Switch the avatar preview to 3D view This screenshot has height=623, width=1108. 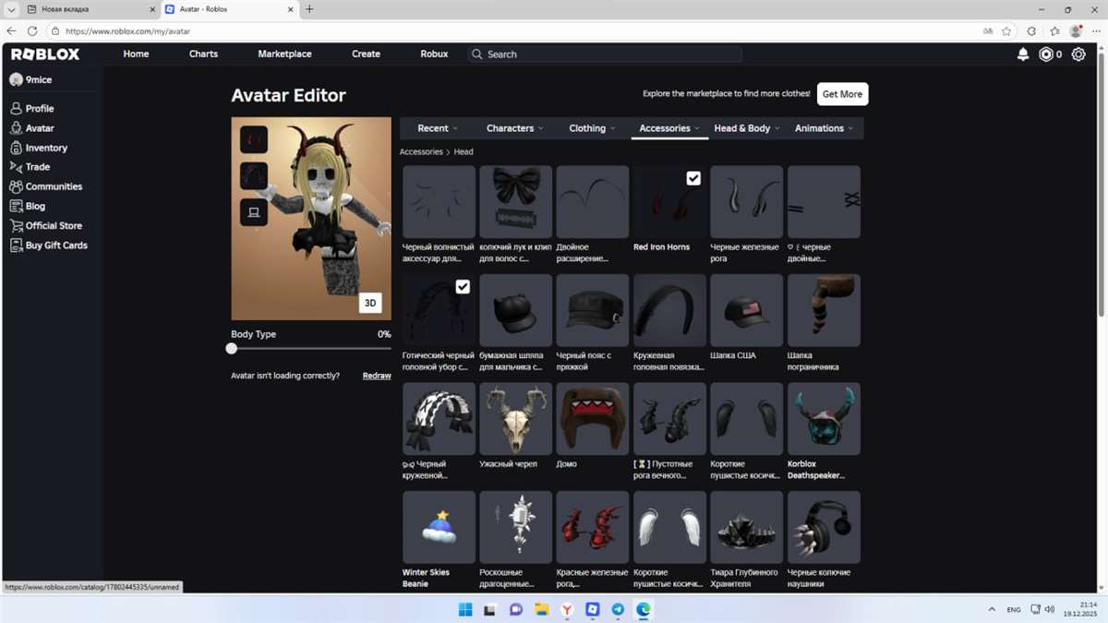tap(371, 303)
